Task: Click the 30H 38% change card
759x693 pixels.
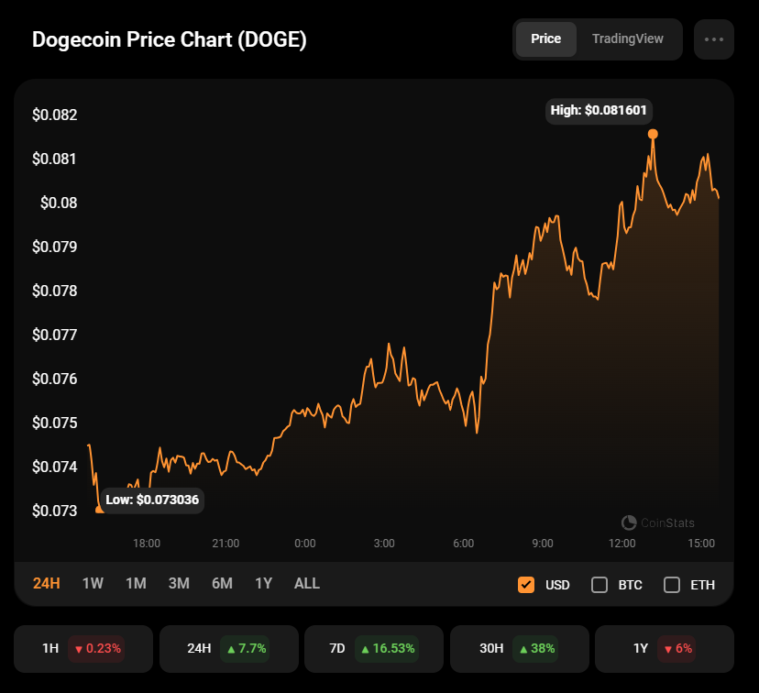Action: tap(520, 648)
